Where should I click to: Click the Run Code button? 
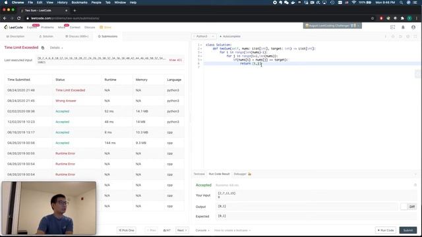(x=386, y=230)
